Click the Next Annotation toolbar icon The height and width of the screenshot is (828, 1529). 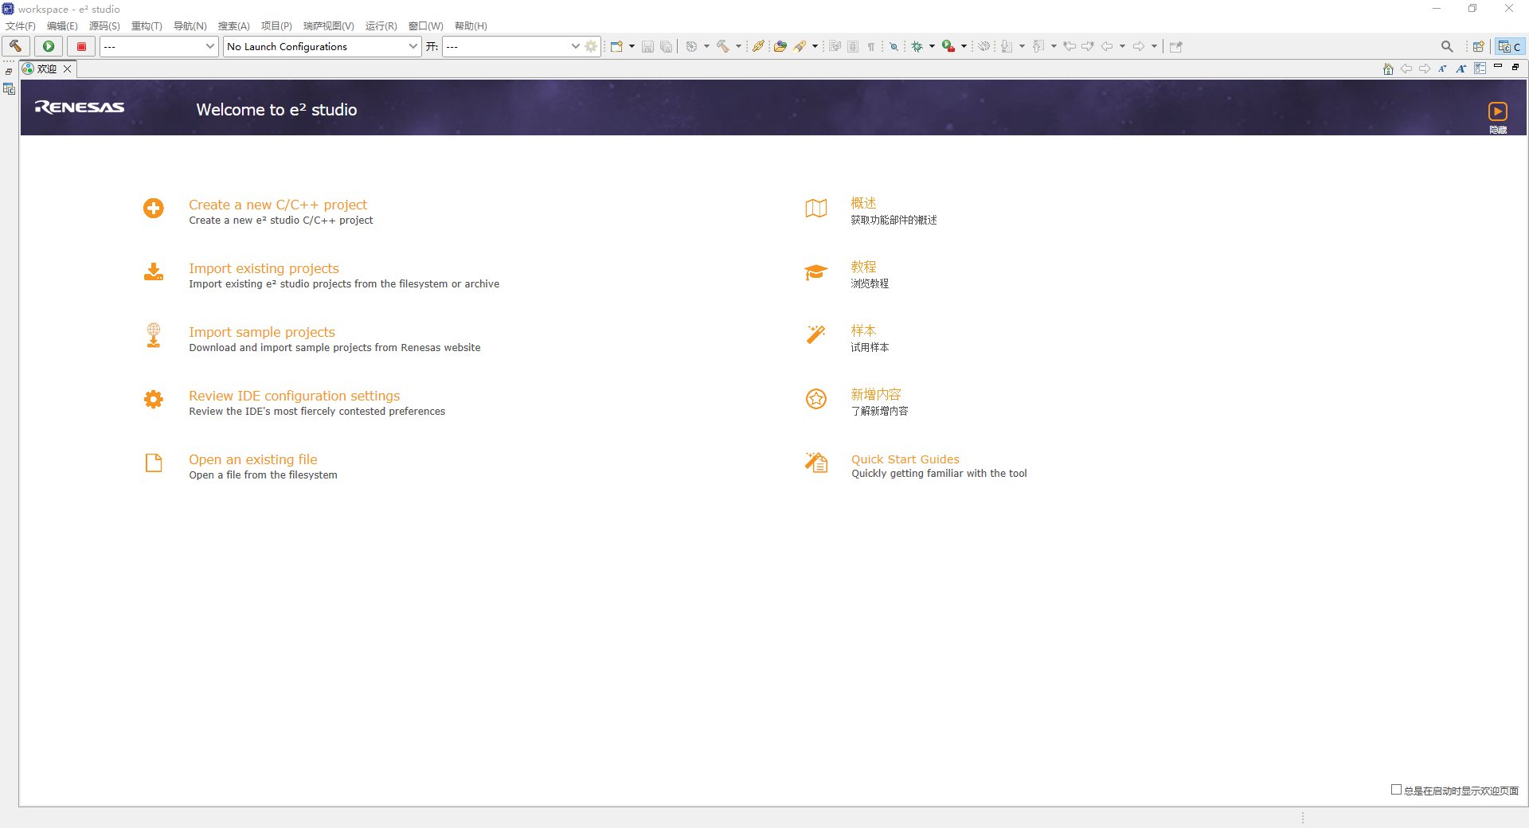tap(1007, 46)
